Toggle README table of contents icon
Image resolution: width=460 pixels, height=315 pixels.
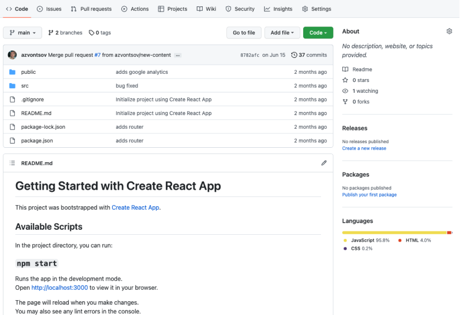(x=12, y=163)
